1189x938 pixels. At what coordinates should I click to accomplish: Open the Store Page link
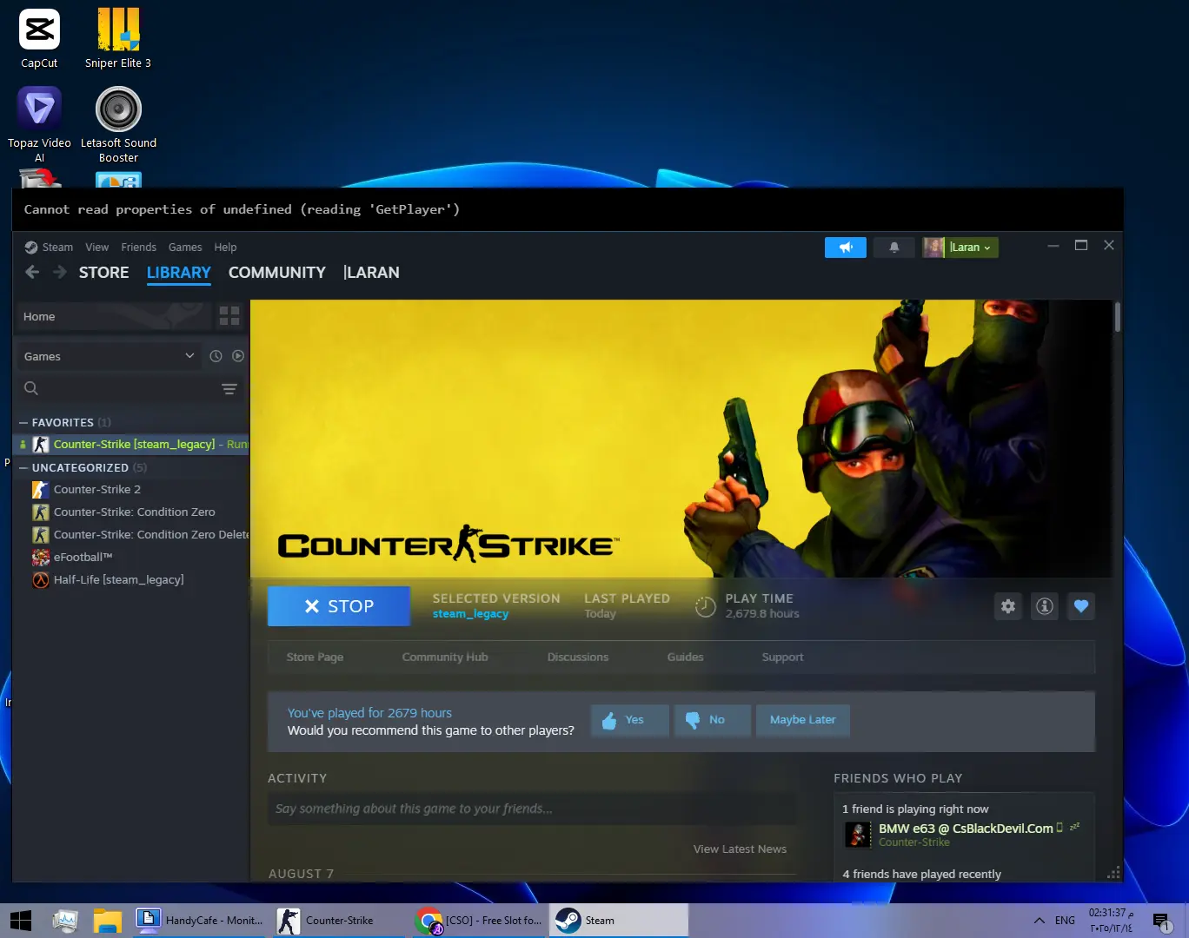315,657
